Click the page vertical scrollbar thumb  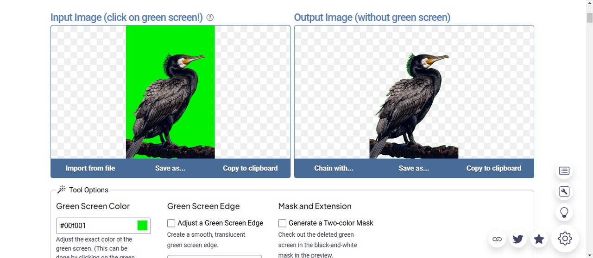589,18
